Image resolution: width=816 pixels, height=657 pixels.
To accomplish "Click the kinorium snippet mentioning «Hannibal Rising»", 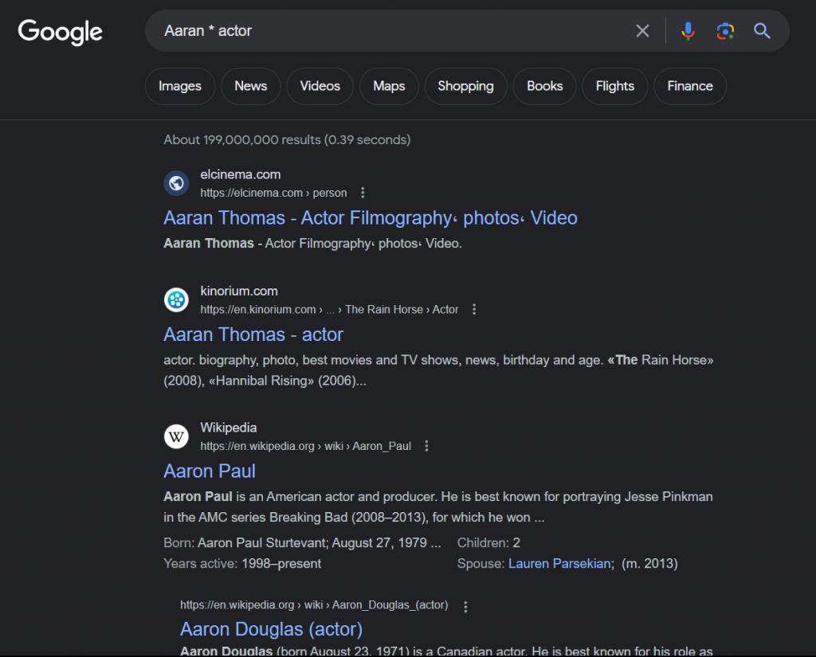I will 438,370.
